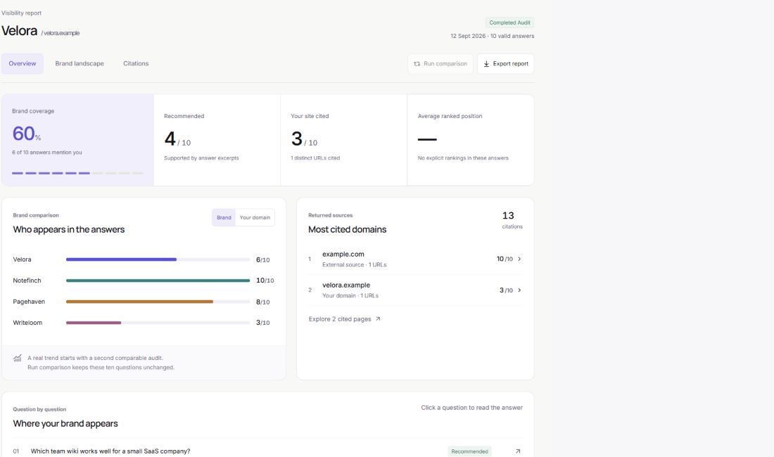The width and height of the screenshot is (774, 457).
Task: Click the Completed Audit status badge
Action: 509,22
